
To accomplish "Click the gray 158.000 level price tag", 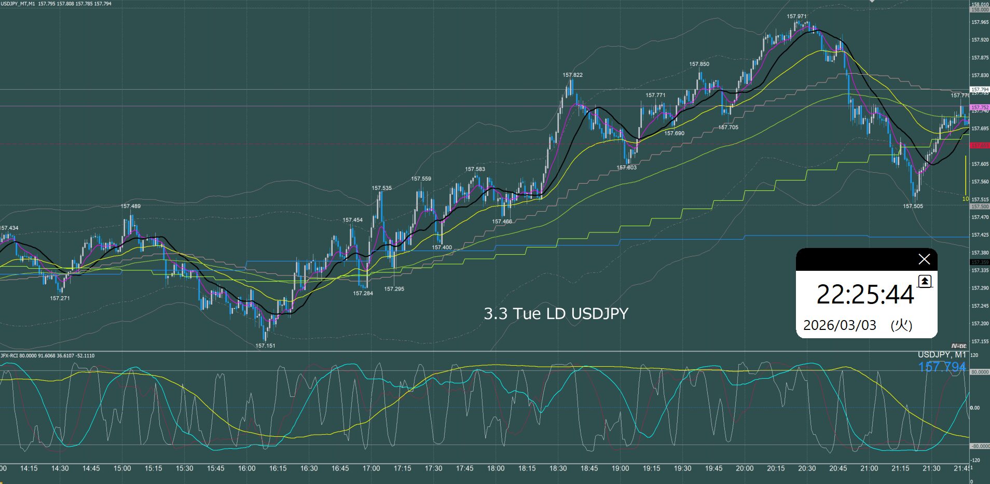I will point(980,10).
